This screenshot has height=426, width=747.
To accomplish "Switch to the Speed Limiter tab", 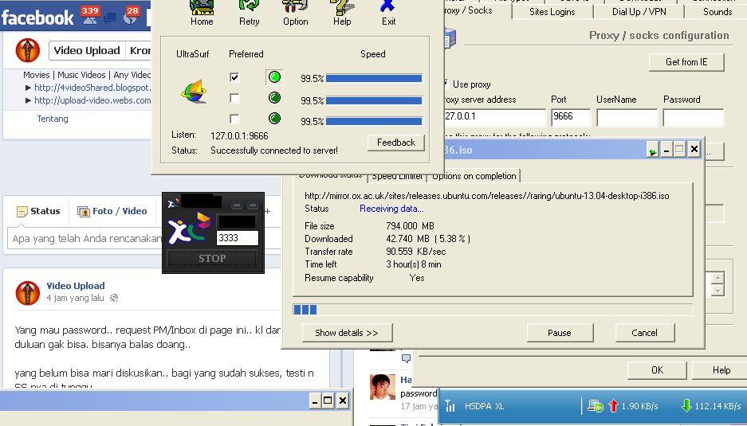I will coord(397,176).
